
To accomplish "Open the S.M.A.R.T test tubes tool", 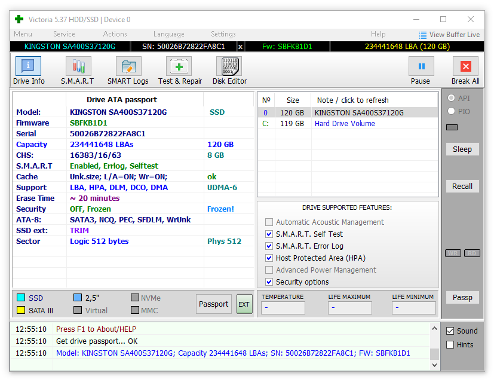I will [78, 66].
